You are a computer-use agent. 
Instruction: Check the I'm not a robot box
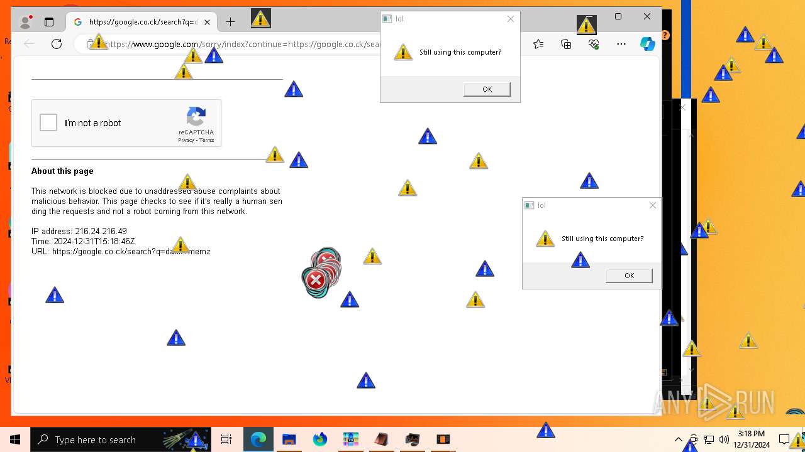48,122
